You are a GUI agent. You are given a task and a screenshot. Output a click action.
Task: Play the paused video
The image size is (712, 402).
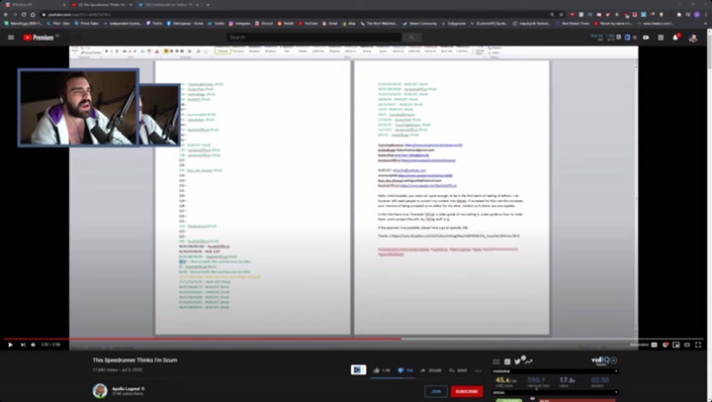(x=10, y=345)
